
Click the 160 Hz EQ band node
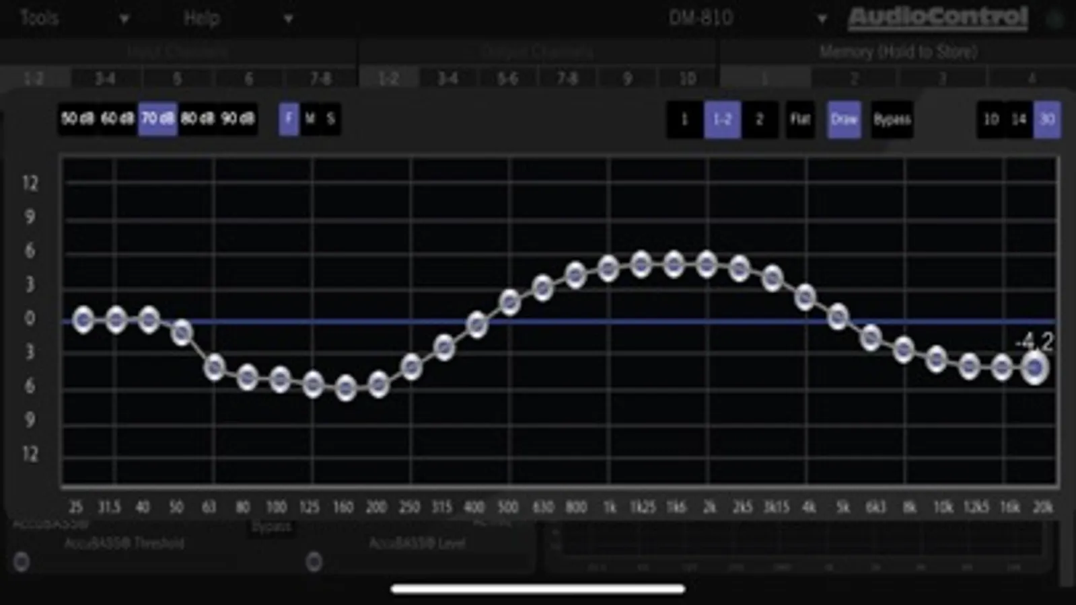(346, 387)
